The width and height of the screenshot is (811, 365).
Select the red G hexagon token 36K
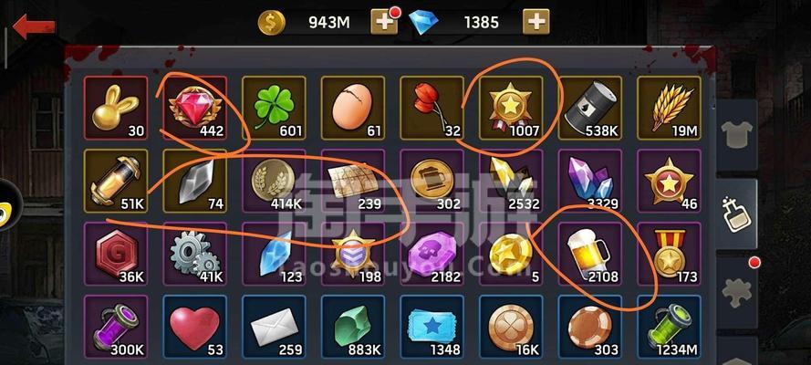tap(116, 254)
